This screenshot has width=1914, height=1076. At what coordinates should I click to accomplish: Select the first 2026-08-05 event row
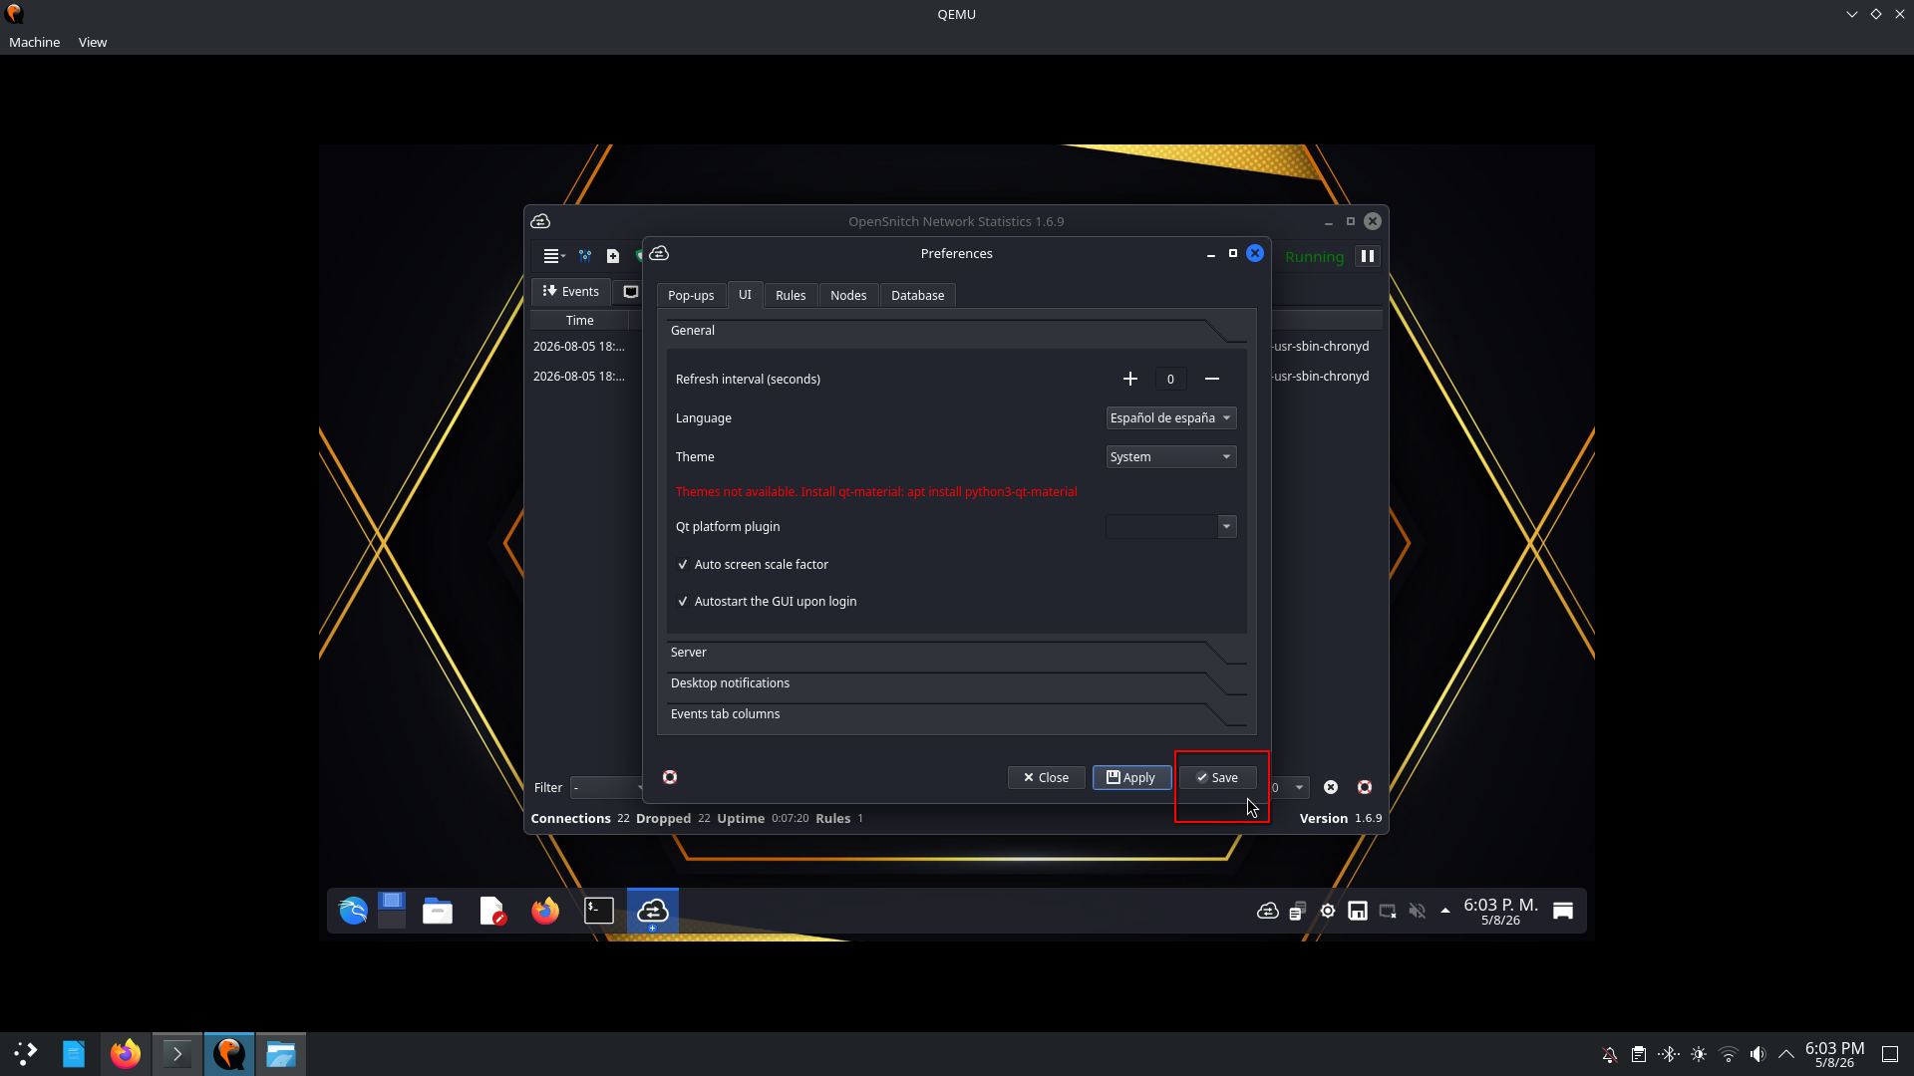(x=579, y=347)
